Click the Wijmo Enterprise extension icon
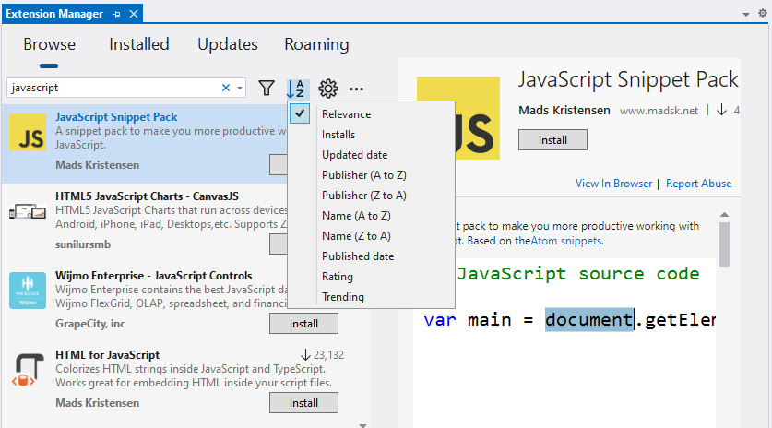 click(x=28, y=291)
